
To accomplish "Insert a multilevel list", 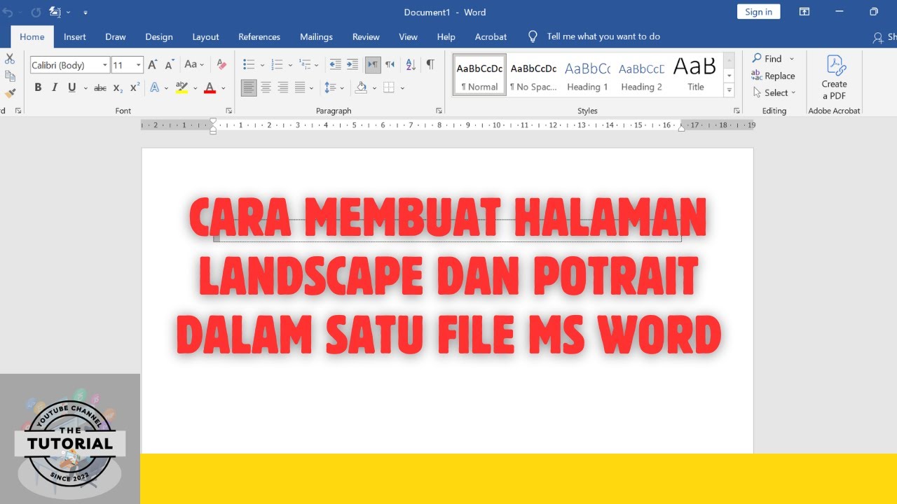I will (x=305, y=65).
